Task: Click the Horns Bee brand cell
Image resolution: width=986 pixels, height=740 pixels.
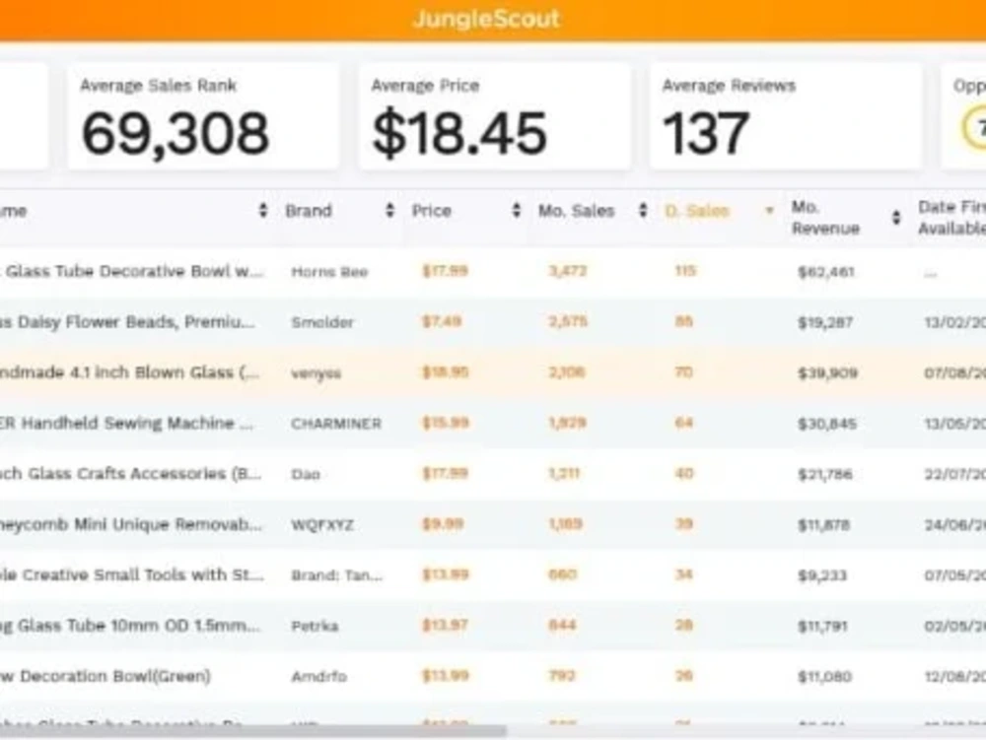Action: [329, 272]
